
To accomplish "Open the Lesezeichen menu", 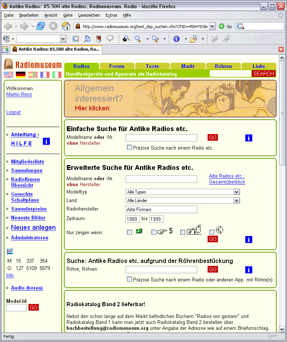I will tap(89, 15).
